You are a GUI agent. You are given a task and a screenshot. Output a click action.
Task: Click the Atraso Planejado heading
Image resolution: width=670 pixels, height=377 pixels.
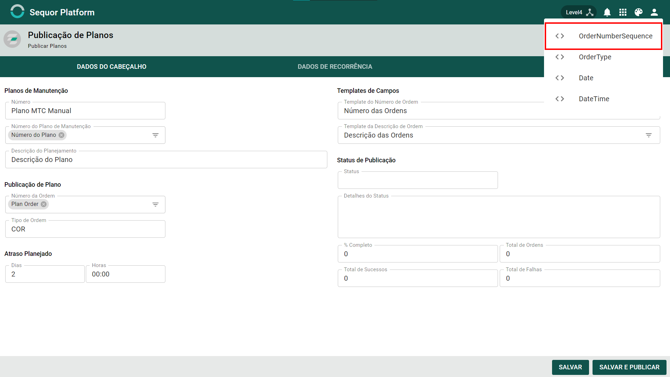click(x=28, y=254)
